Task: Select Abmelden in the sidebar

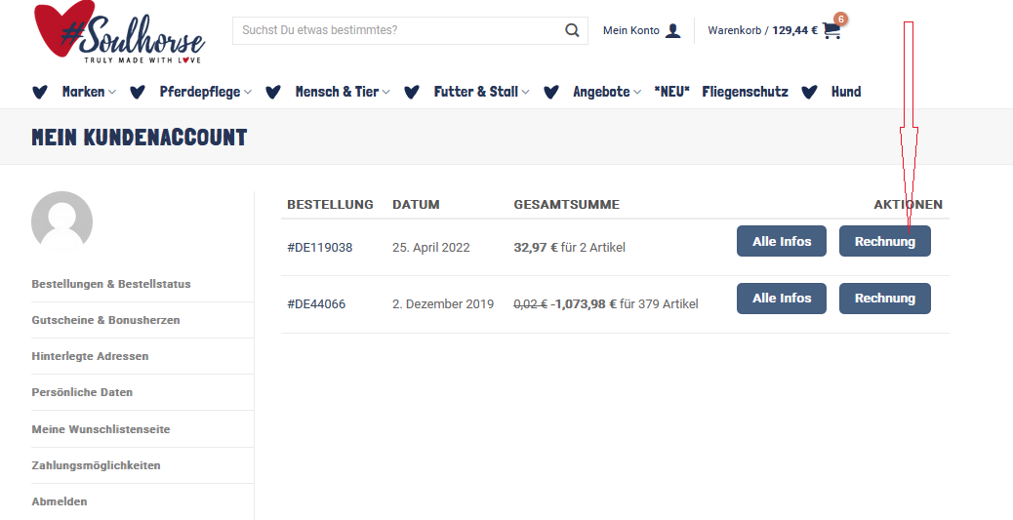Action: point(60,501)
